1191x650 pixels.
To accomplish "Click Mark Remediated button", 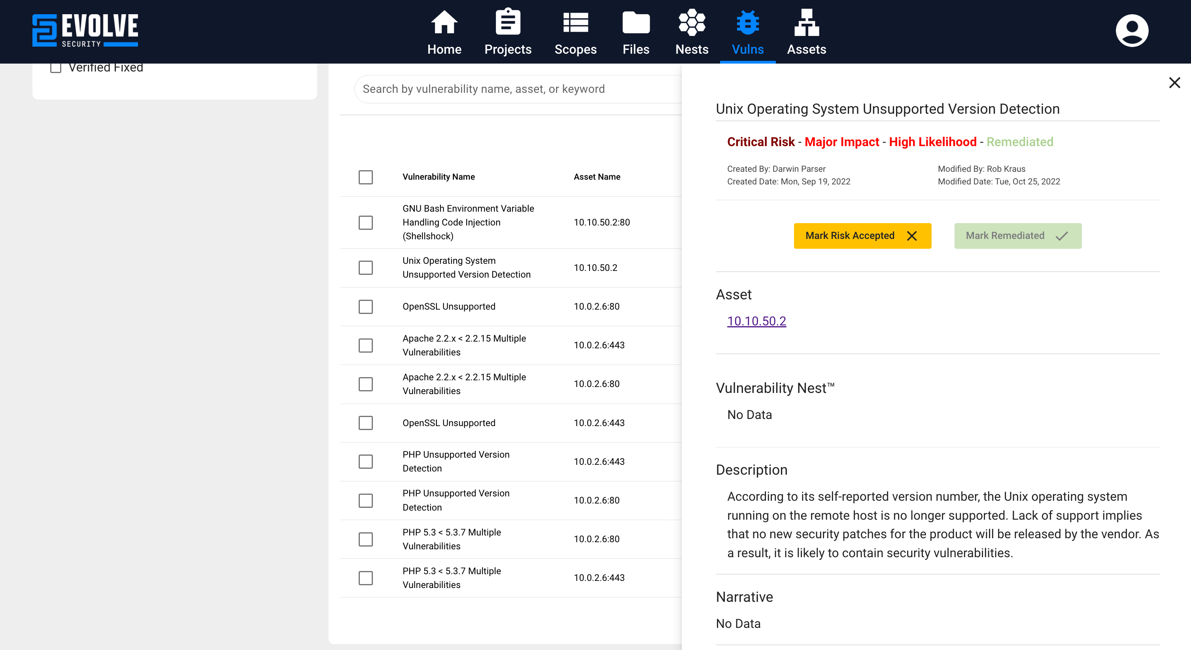I will click(1018, 236).
